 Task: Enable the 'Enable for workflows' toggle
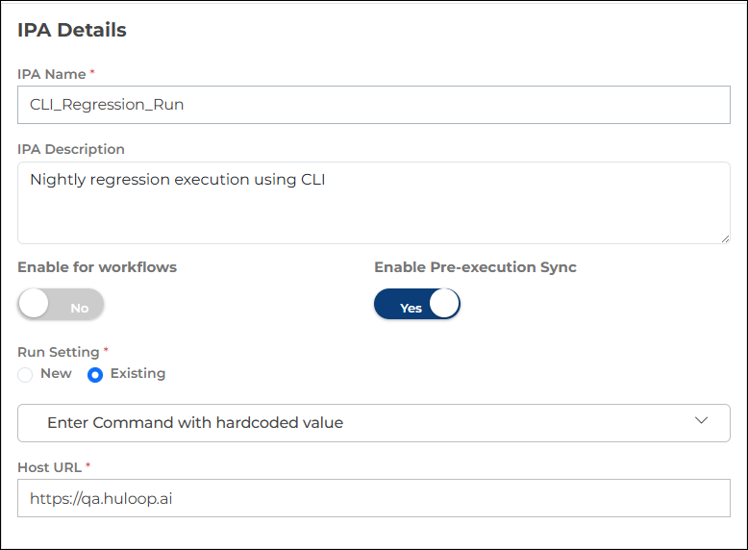61,305
